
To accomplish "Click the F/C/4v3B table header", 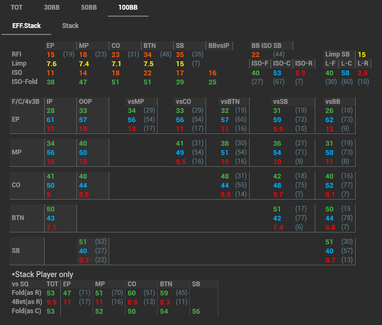I will pyautogui.click(x=25, y=101).
